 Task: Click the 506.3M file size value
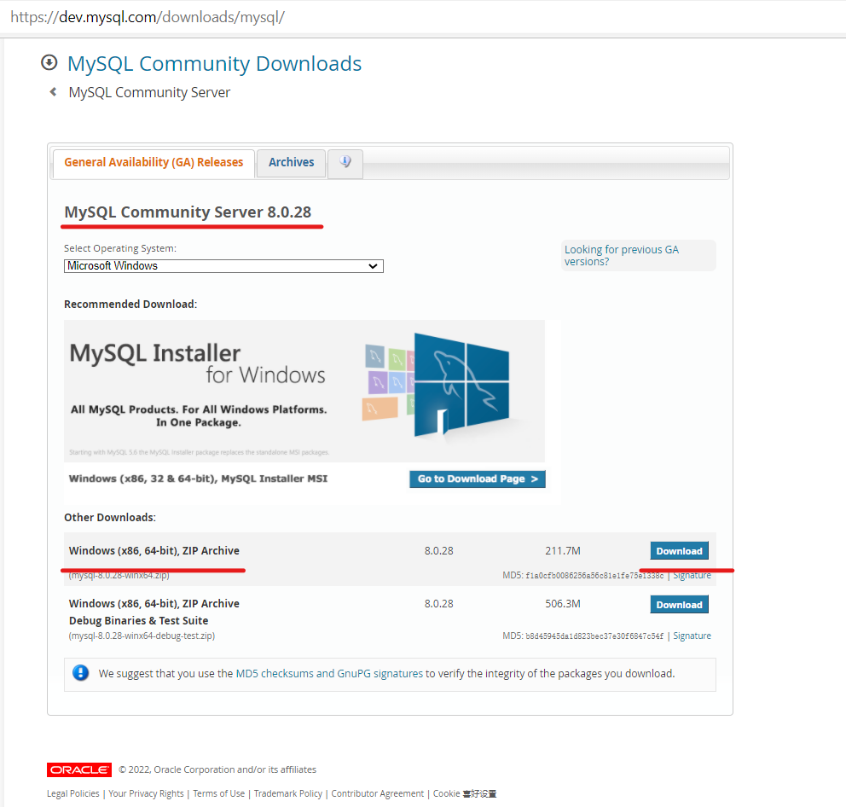point(563,603)
